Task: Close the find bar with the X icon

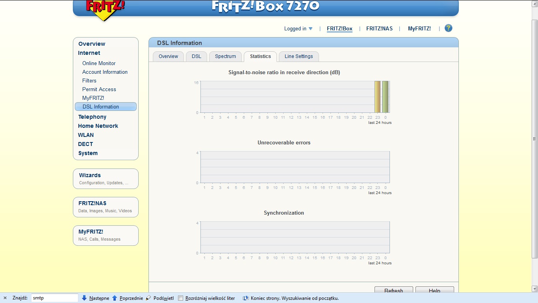Action: click(5, 298)
